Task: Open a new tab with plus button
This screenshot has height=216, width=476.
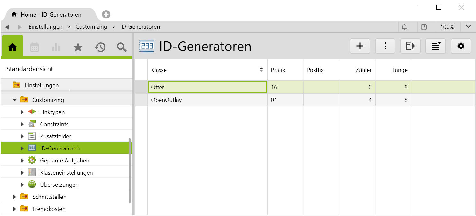Action: coord(106,14)
